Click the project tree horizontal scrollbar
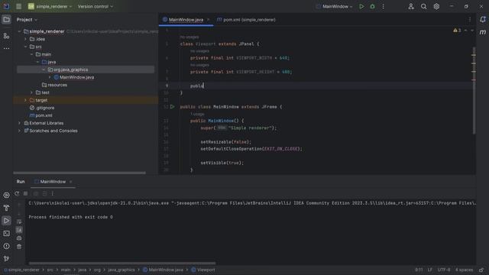The image size is (489, 275). [79, 173]
